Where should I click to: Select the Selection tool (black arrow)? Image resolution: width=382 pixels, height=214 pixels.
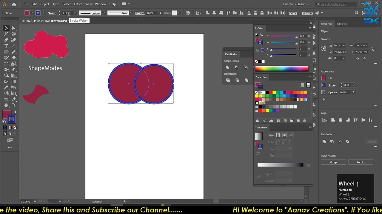click(6, 28)
